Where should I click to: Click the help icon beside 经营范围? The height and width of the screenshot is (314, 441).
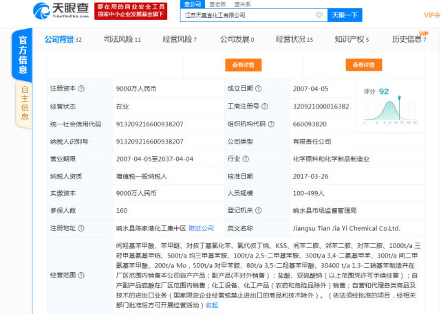pos(81,275)
